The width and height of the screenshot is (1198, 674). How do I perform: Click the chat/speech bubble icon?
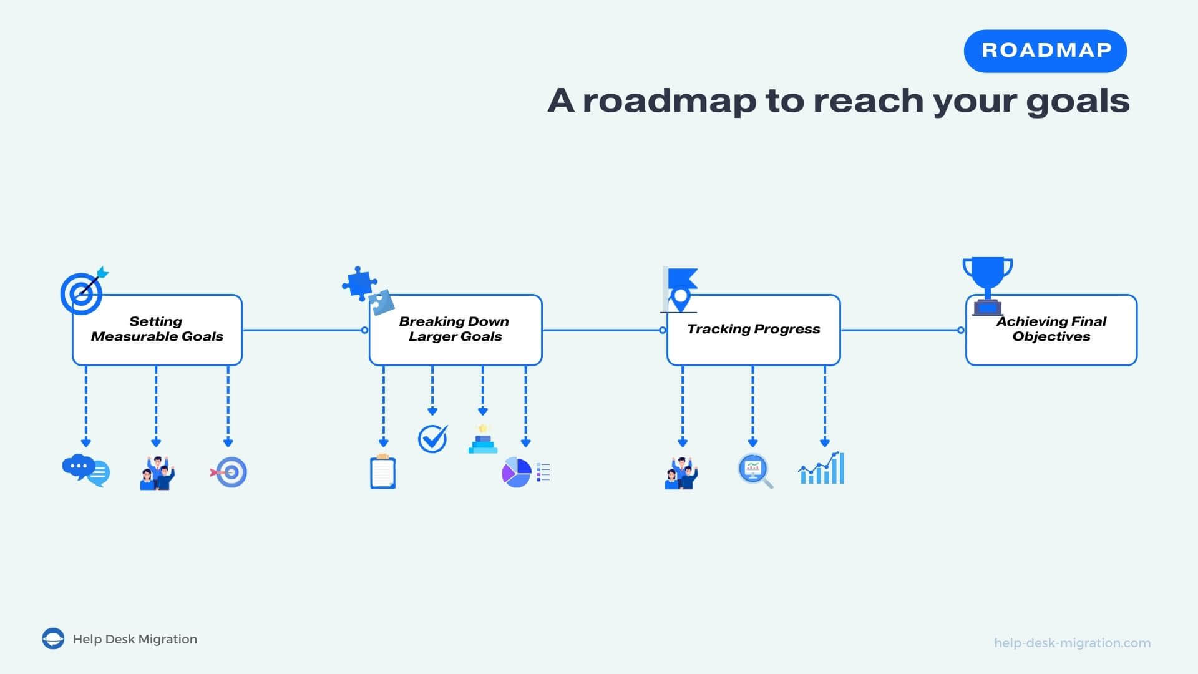[x=84, y=472]
